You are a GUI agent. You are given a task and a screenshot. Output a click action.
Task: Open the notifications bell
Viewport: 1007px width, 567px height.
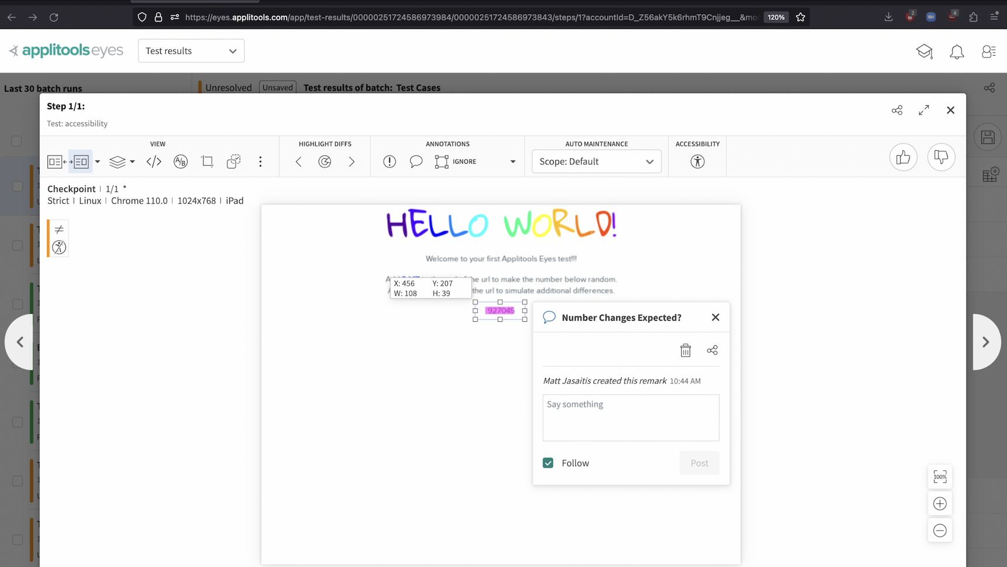pyautogui.click(x=957, y=51)
